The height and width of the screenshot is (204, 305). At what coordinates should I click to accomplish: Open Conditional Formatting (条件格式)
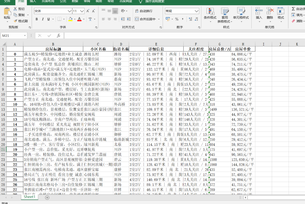pos(210,14)
